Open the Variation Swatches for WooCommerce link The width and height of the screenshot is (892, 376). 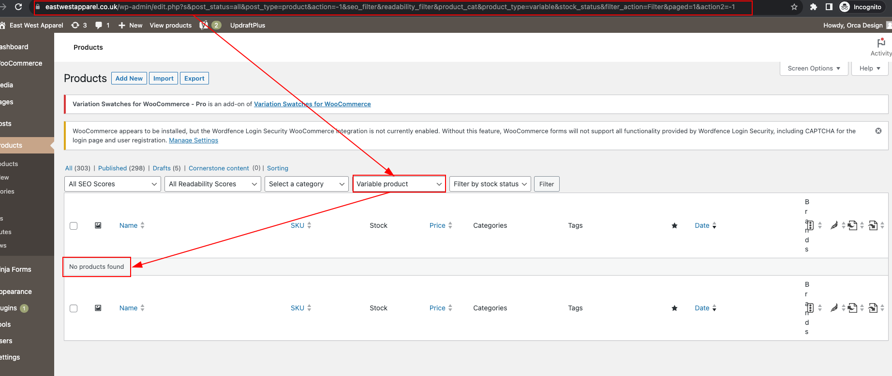pos(312,104)
